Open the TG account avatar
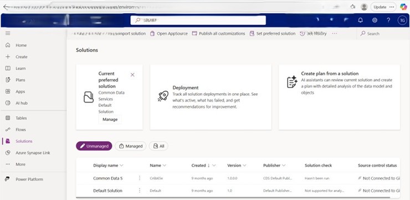 (402, 20)
